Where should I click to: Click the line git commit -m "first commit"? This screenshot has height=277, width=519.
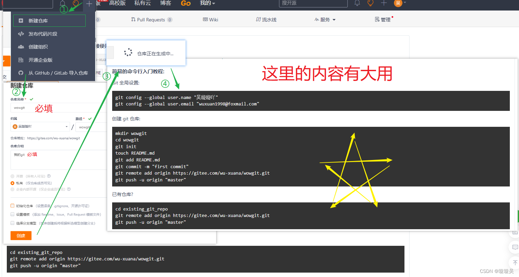point(152,167)
